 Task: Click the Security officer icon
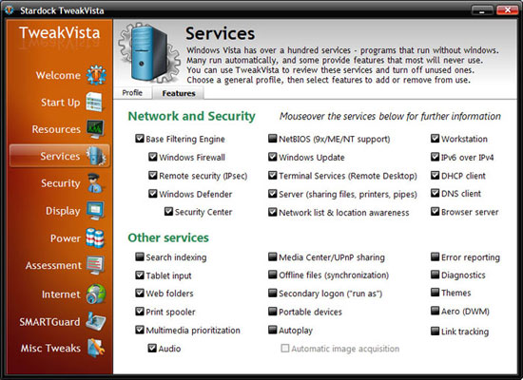[94, 183]
